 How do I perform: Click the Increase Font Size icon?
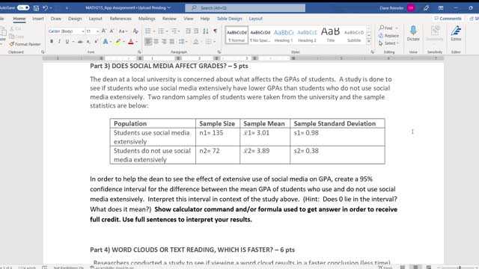click(x=104, y=31)
